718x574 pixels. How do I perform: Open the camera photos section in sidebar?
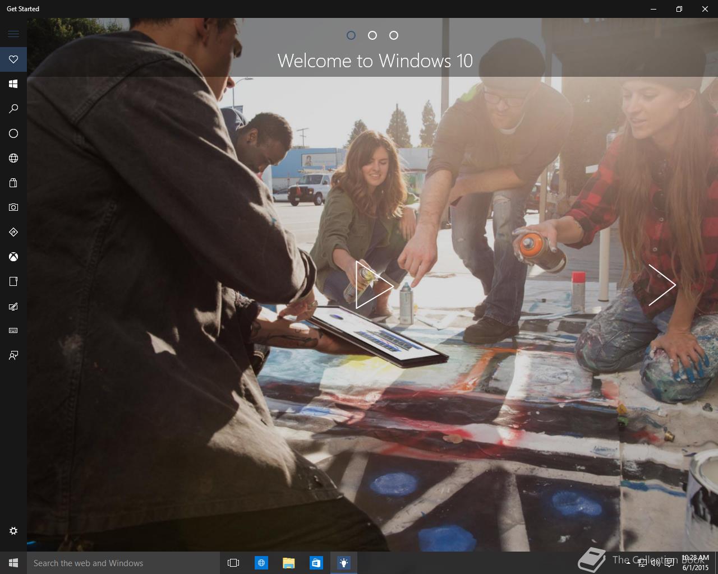click(x=13, y=207)
